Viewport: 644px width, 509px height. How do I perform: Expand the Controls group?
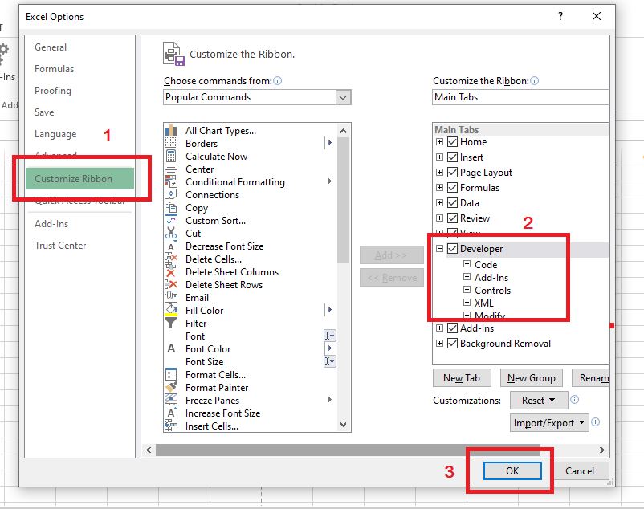[467, 289]
